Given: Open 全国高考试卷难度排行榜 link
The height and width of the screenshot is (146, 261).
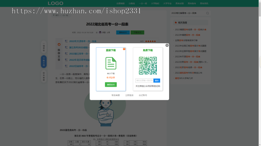Looking at the screenshot, I should [186, 40].
